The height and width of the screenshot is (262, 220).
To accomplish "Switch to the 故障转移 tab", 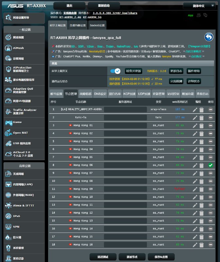I will (85, 94).
